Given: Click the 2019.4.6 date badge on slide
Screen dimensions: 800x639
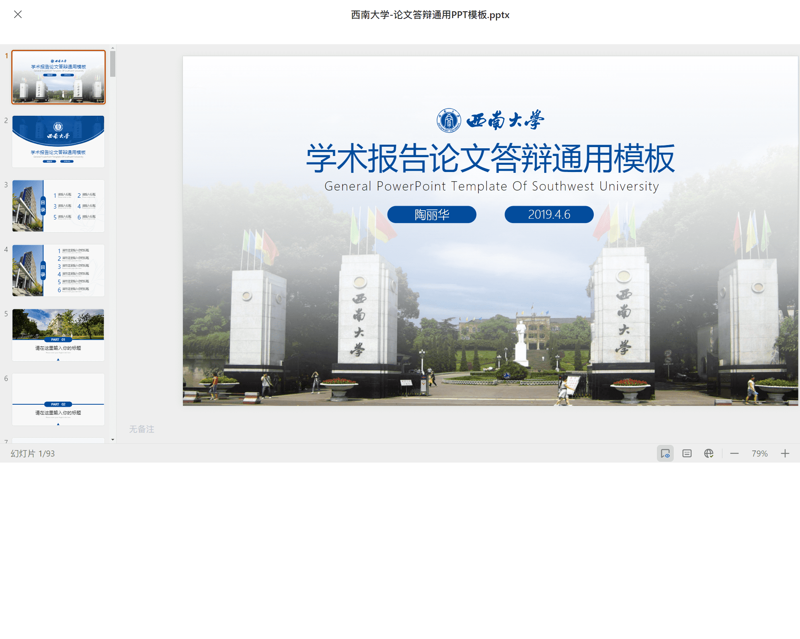Looking at the screenshot, I should tap(549, 215).
